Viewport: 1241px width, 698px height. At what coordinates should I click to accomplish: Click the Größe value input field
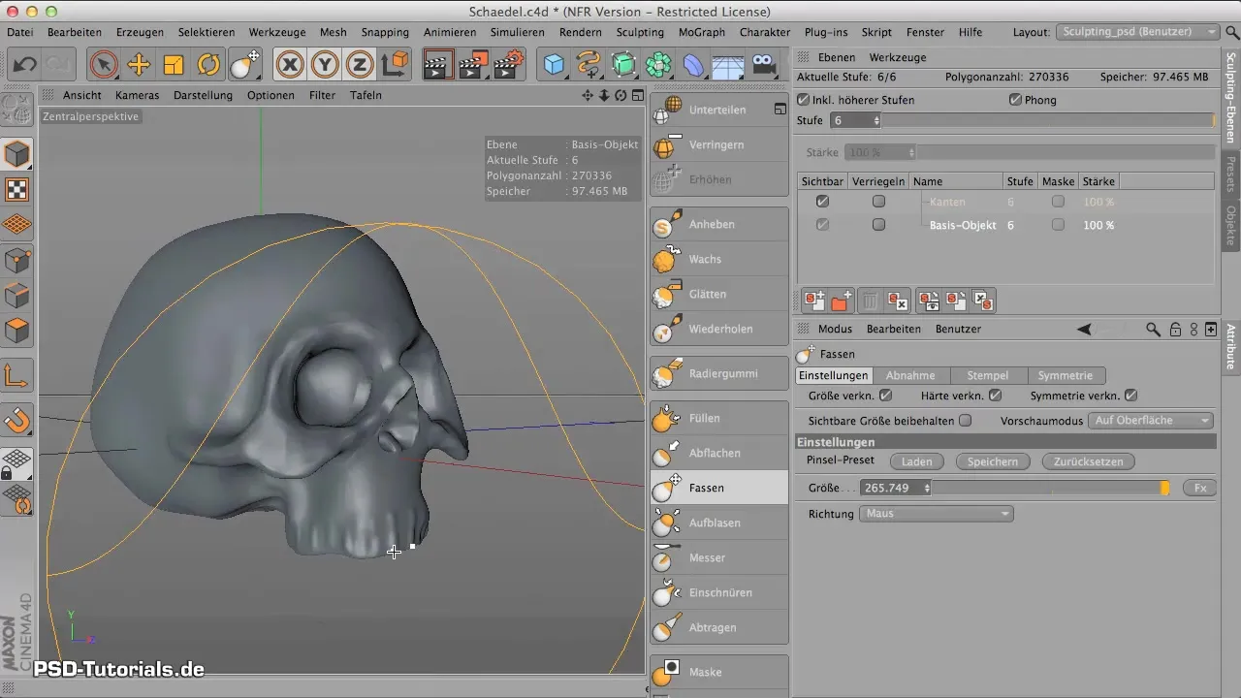point(892,489)
